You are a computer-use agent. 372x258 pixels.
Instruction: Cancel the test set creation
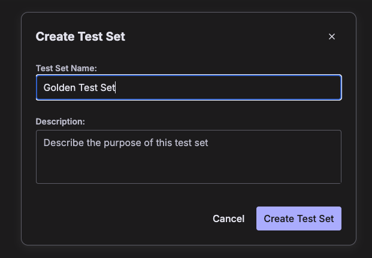(x=228, y=218)
